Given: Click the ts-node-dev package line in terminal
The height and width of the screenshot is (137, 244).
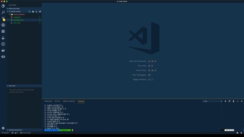Looking at the screenshot, I should click(58, 119).
